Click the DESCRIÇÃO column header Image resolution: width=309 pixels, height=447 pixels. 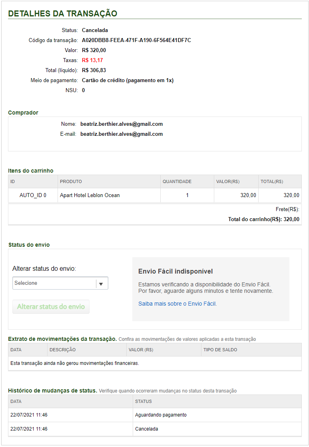[x=63, y=350]
